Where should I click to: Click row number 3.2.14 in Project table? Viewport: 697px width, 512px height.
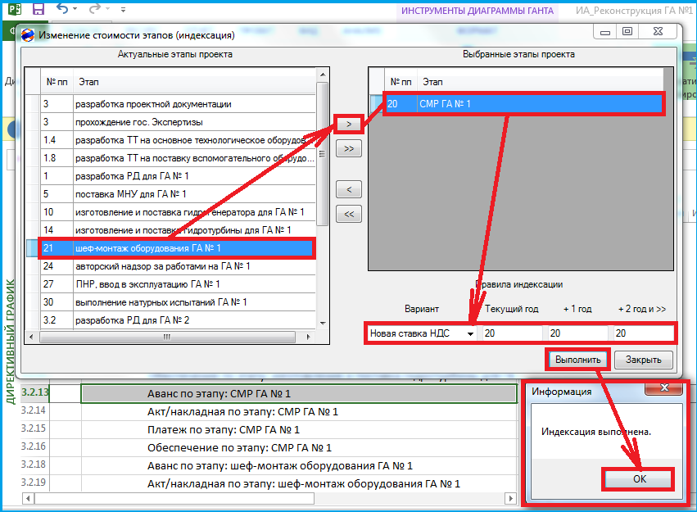coord(34,410)
